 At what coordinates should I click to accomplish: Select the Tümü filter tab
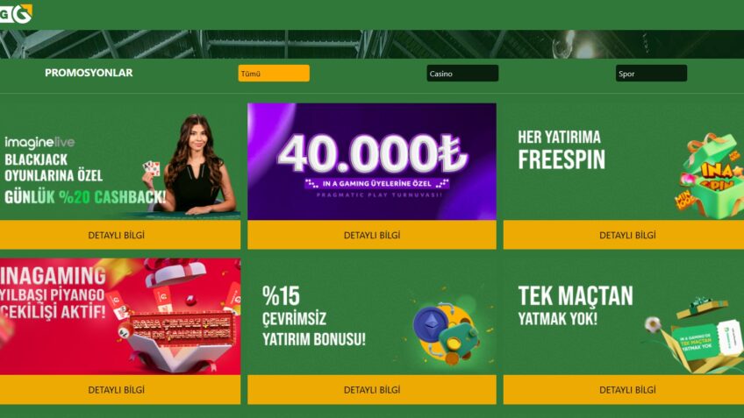[x=274, y=74]
